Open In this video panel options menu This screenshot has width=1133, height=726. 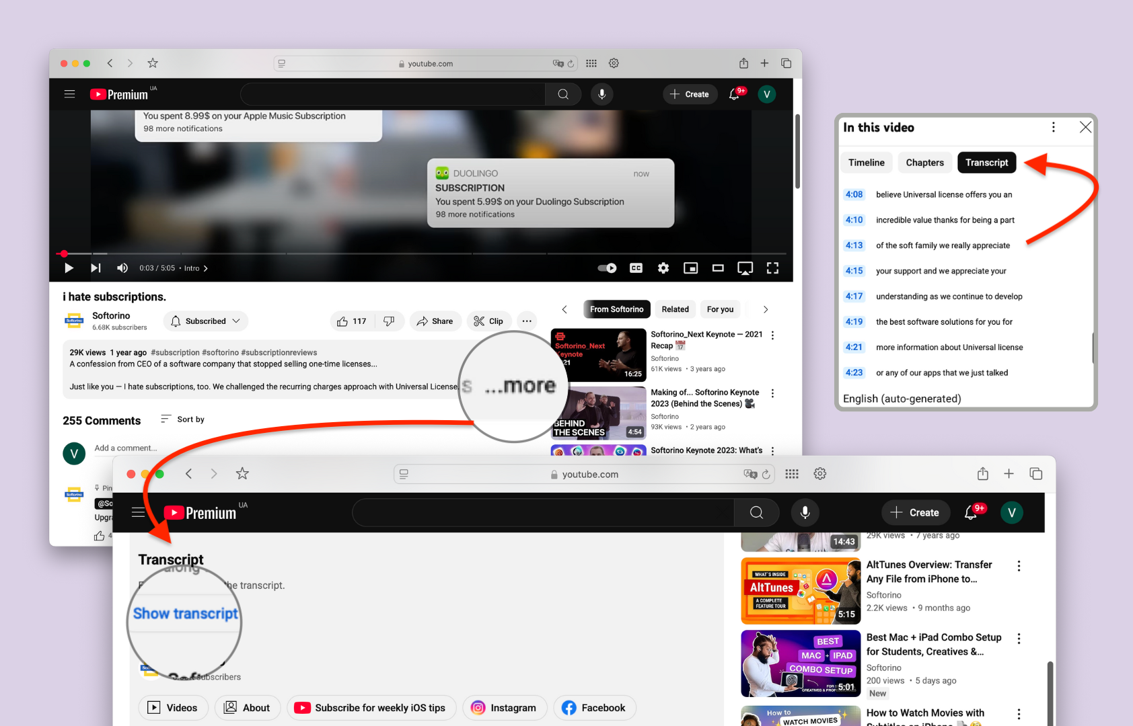coord(1054,127)
